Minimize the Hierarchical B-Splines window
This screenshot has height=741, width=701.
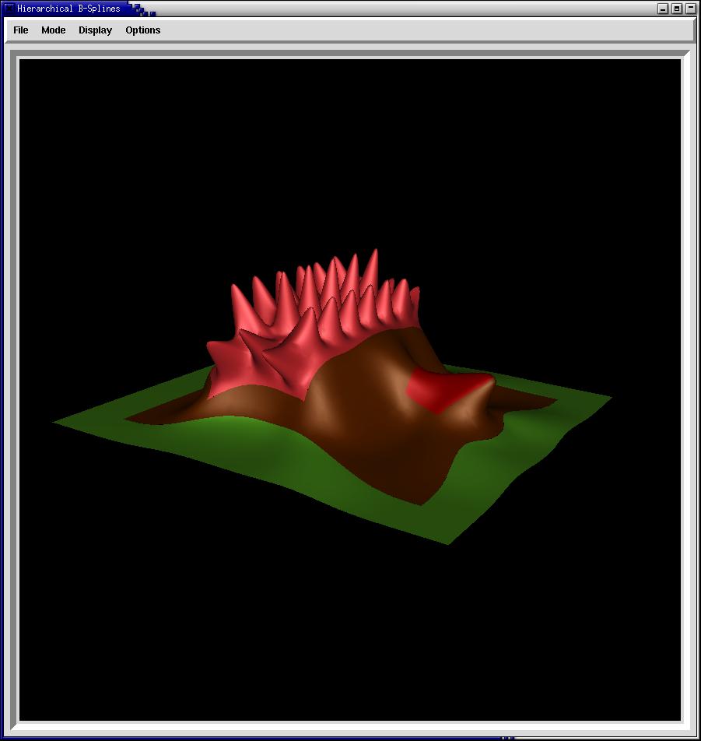coord(663,9)
